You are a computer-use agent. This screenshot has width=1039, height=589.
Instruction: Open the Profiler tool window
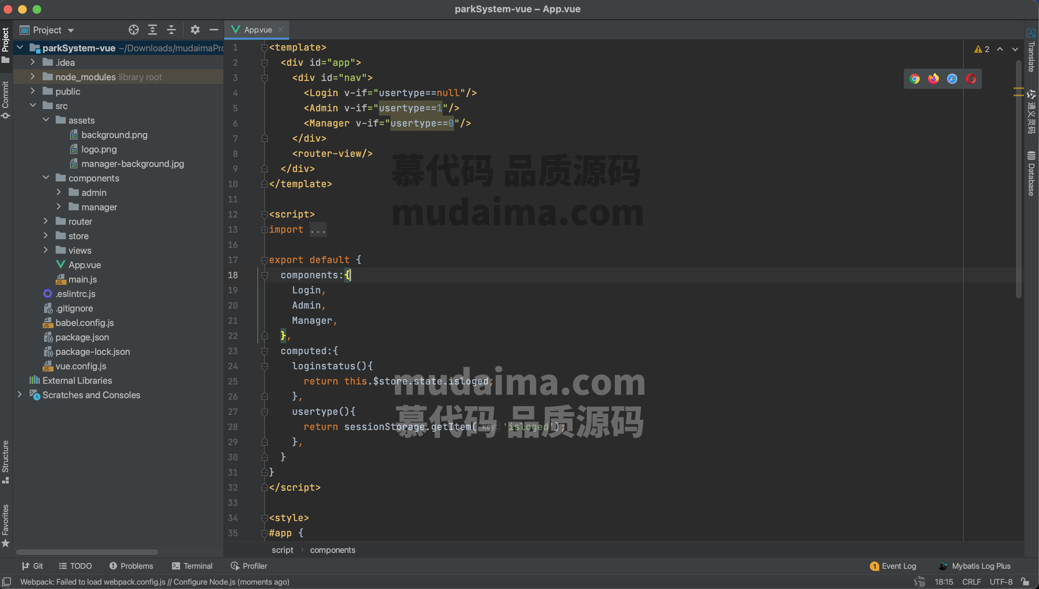tap(249, 566)
